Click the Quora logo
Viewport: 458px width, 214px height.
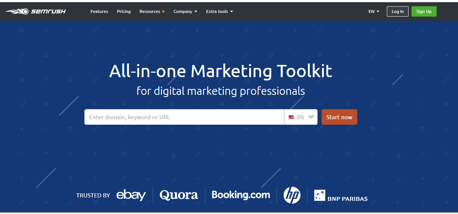point(178,195)
